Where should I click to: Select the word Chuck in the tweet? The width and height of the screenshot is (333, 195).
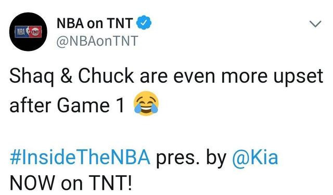click(x=106, y=76)
